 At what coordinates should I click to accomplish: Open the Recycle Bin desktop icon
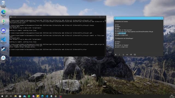tap(3, 4)
